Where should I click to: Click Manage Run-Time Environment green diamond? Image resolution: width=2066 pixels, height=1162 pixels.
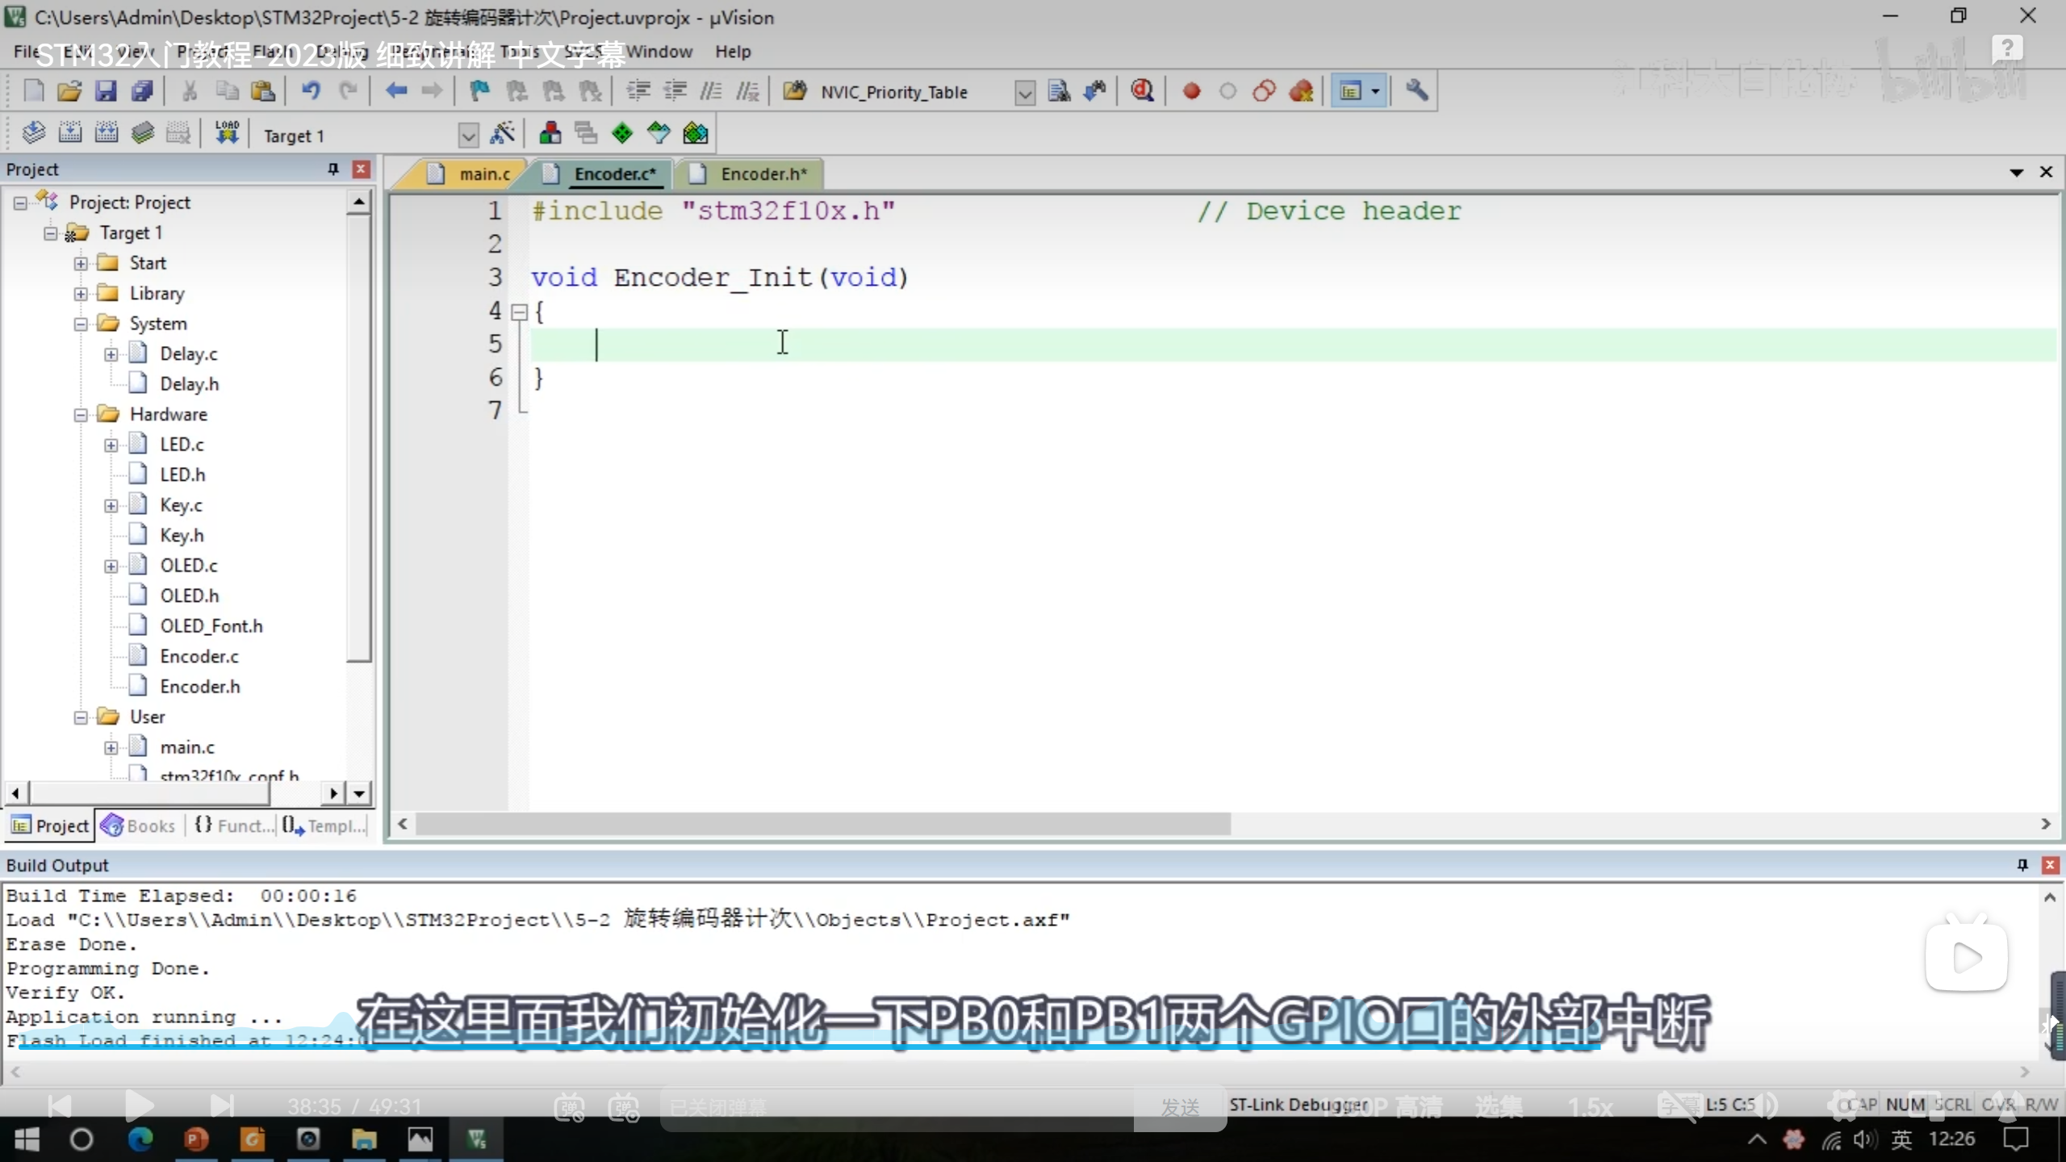pos(622,133)
